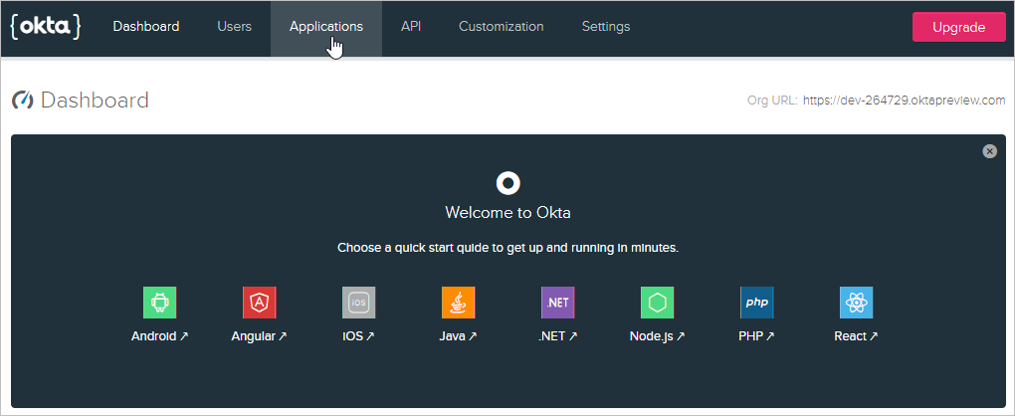1015x416 pixels.
Task: Open the iOS guide link
Action: click(x=358, y=336)
